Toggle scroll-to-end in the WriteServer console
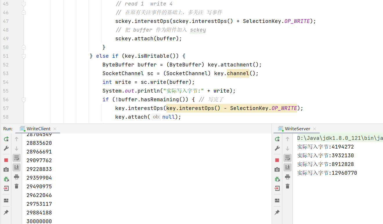 click(x=288, y=167)
